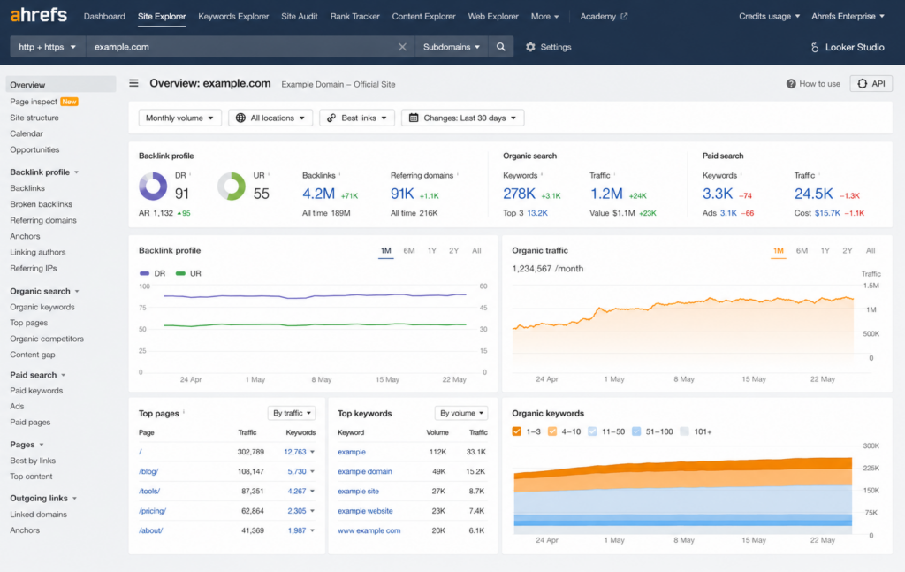Open Subdomains mode dropdown
The image size is (905, 572).
click(452, 47)
